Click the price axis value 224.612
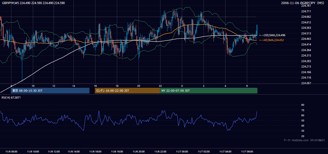The width and height of the screenshot is (328, 154). (x=306, y=22)
